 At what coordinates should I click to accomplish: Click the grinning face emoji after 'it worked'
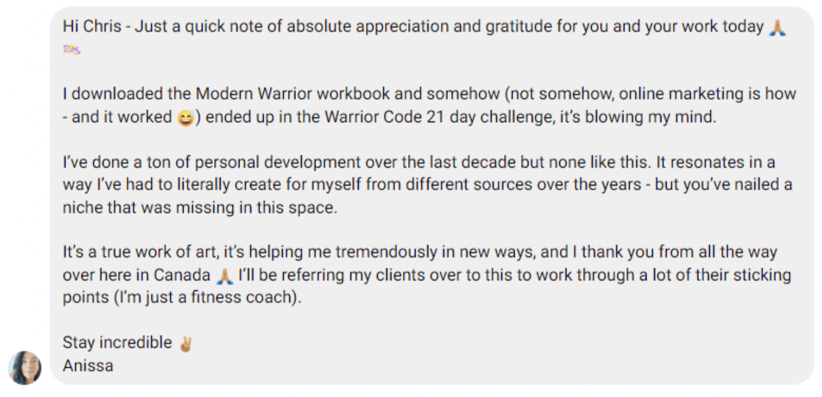186,119
